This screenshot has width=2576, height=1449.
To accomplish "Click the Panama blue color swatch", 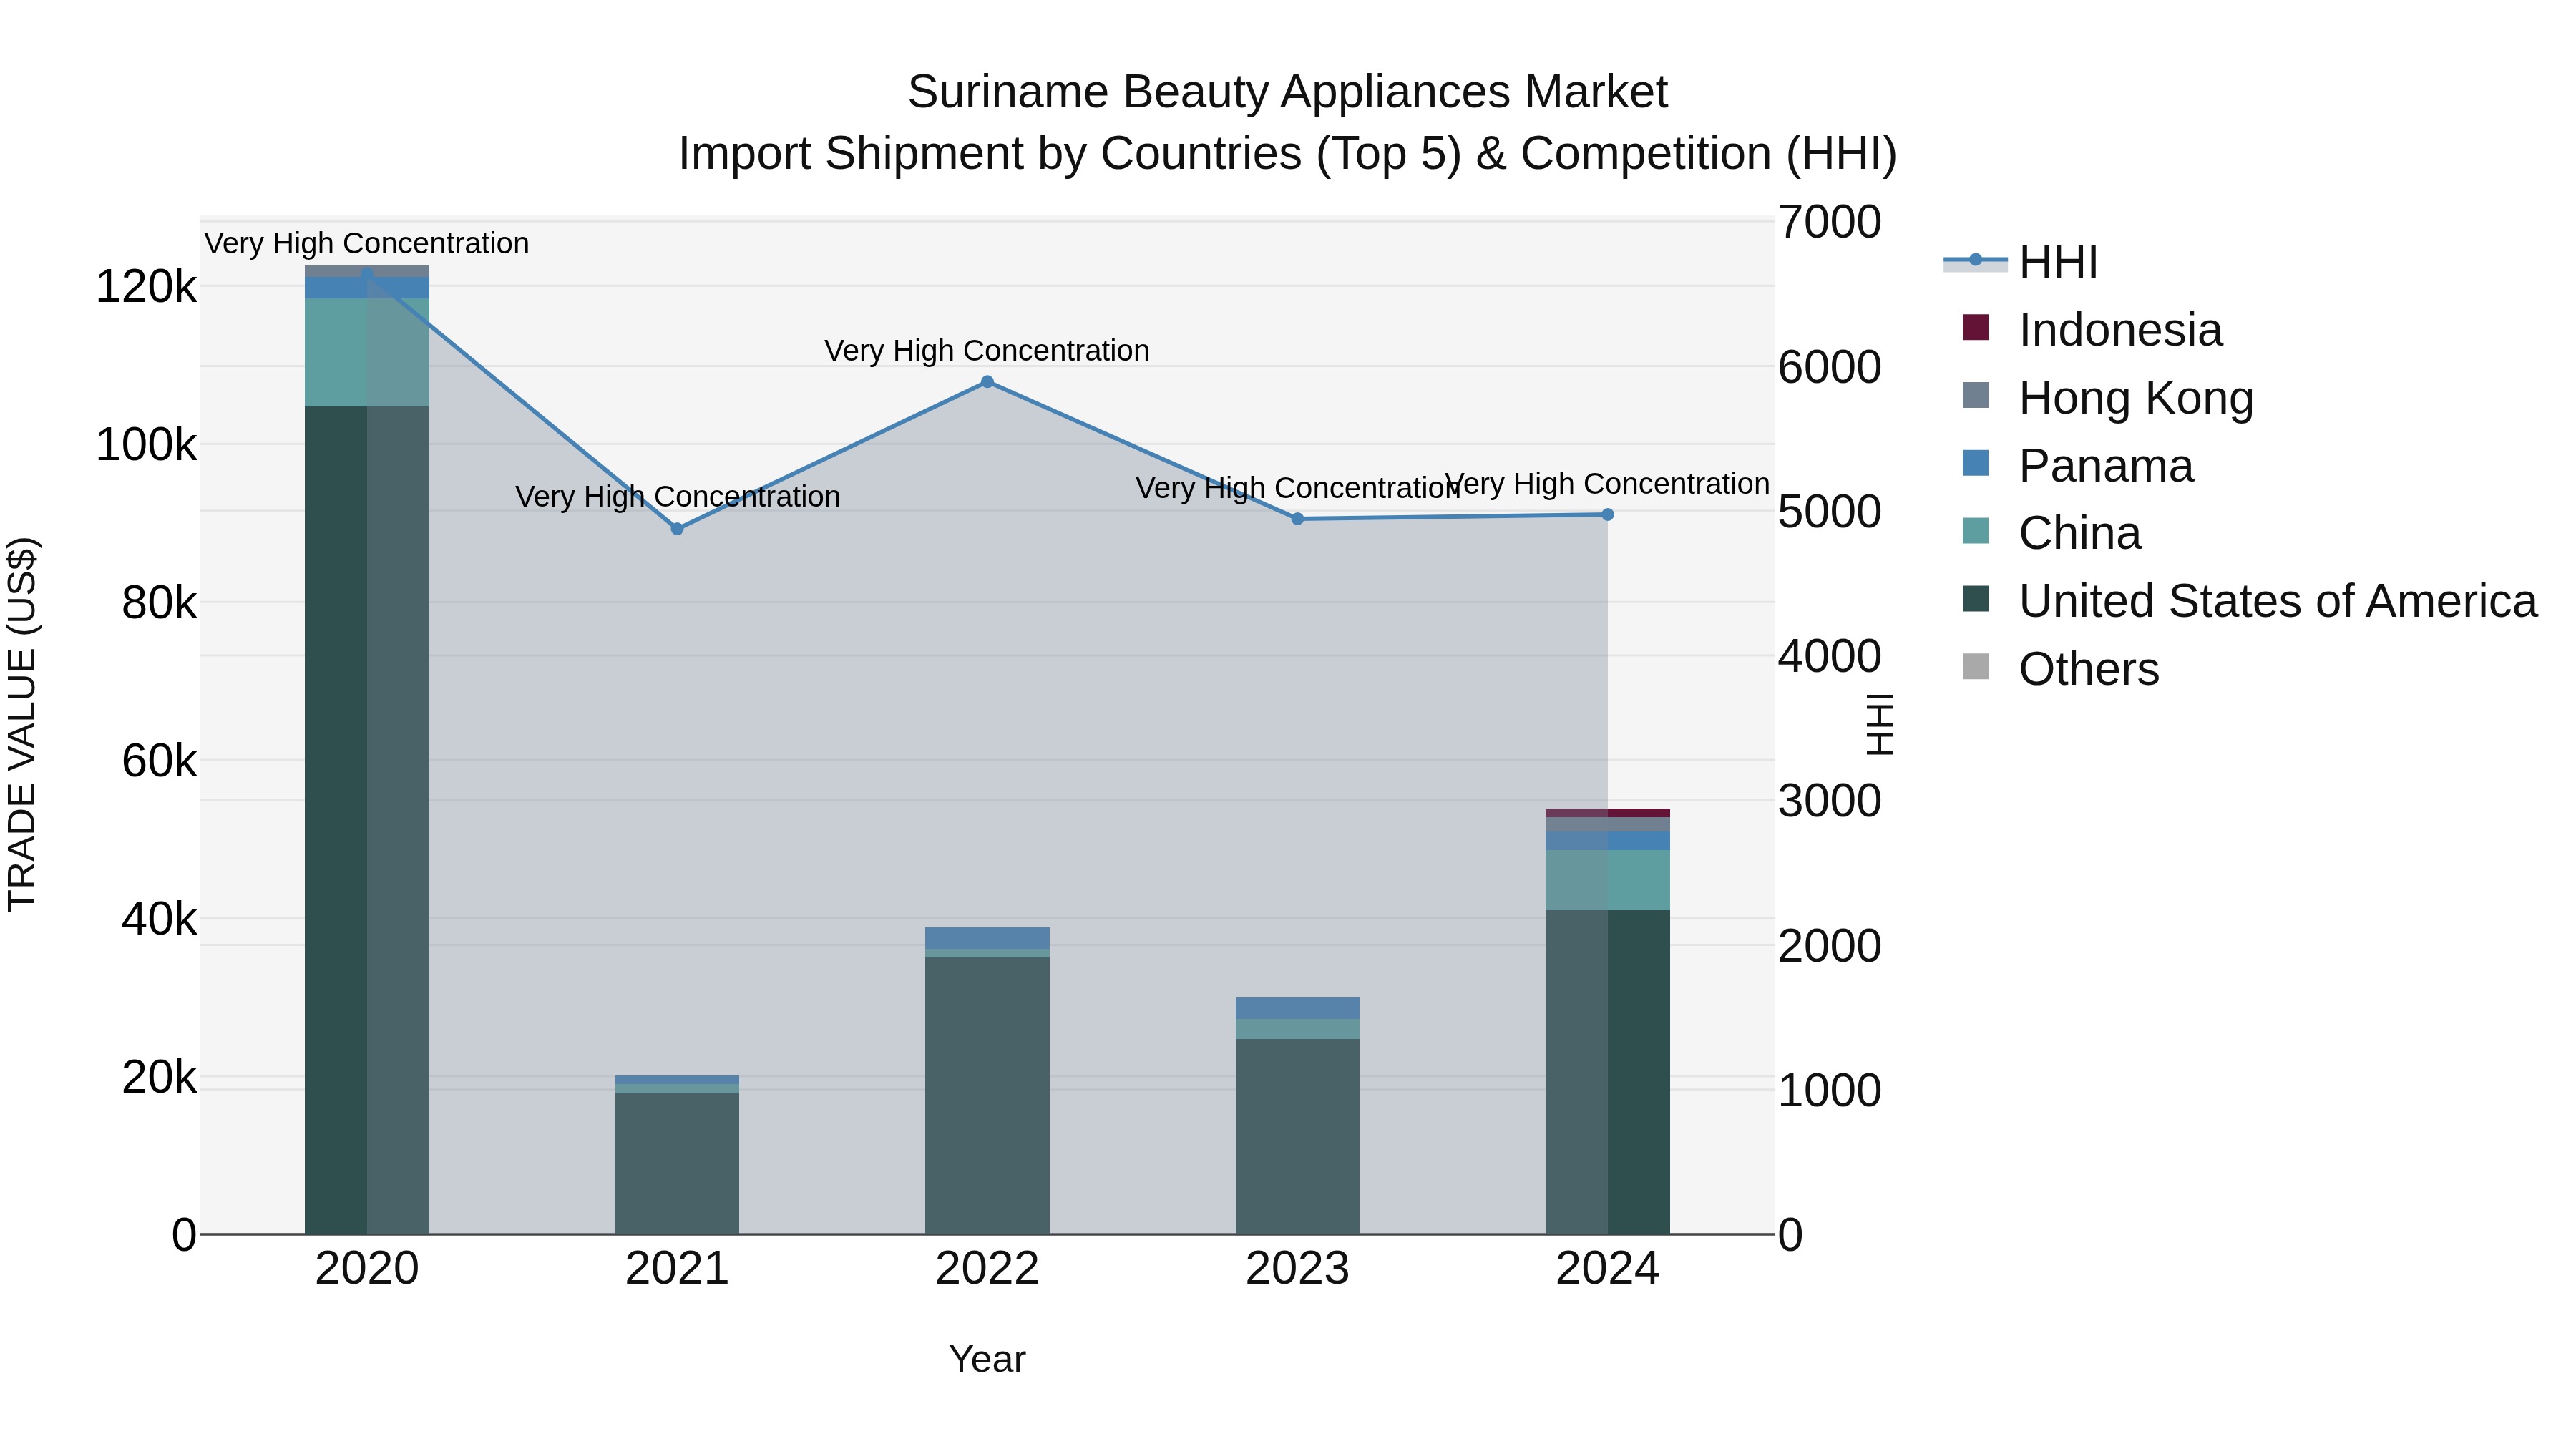I will (1975, 463).
